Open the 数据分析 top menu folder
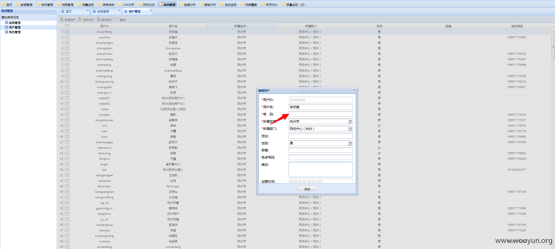 pyautogui.click(x=188, y=5)
